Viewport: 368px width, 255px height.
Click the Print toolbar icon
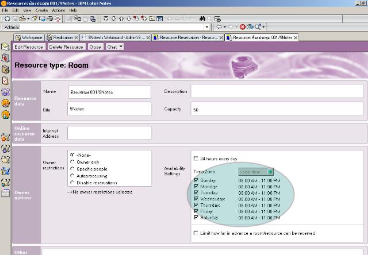tap(50, 19)
